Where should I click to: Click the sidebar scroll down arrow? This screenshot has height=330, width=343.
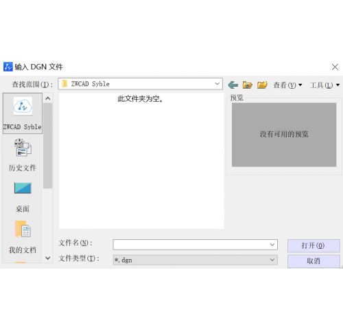click(48, 258)
